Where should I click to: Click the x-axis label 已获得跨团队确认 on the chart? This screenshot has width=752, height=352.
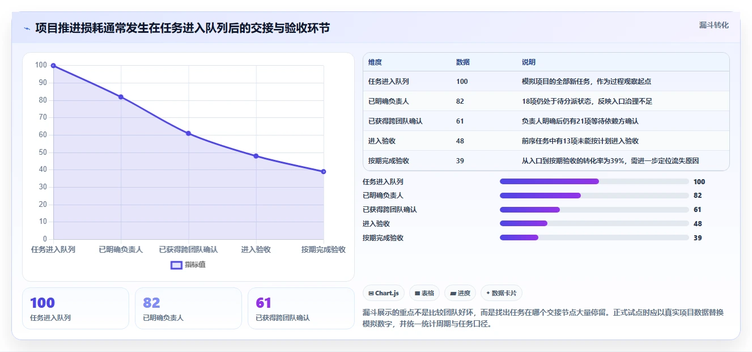click(x=189, y=249)
